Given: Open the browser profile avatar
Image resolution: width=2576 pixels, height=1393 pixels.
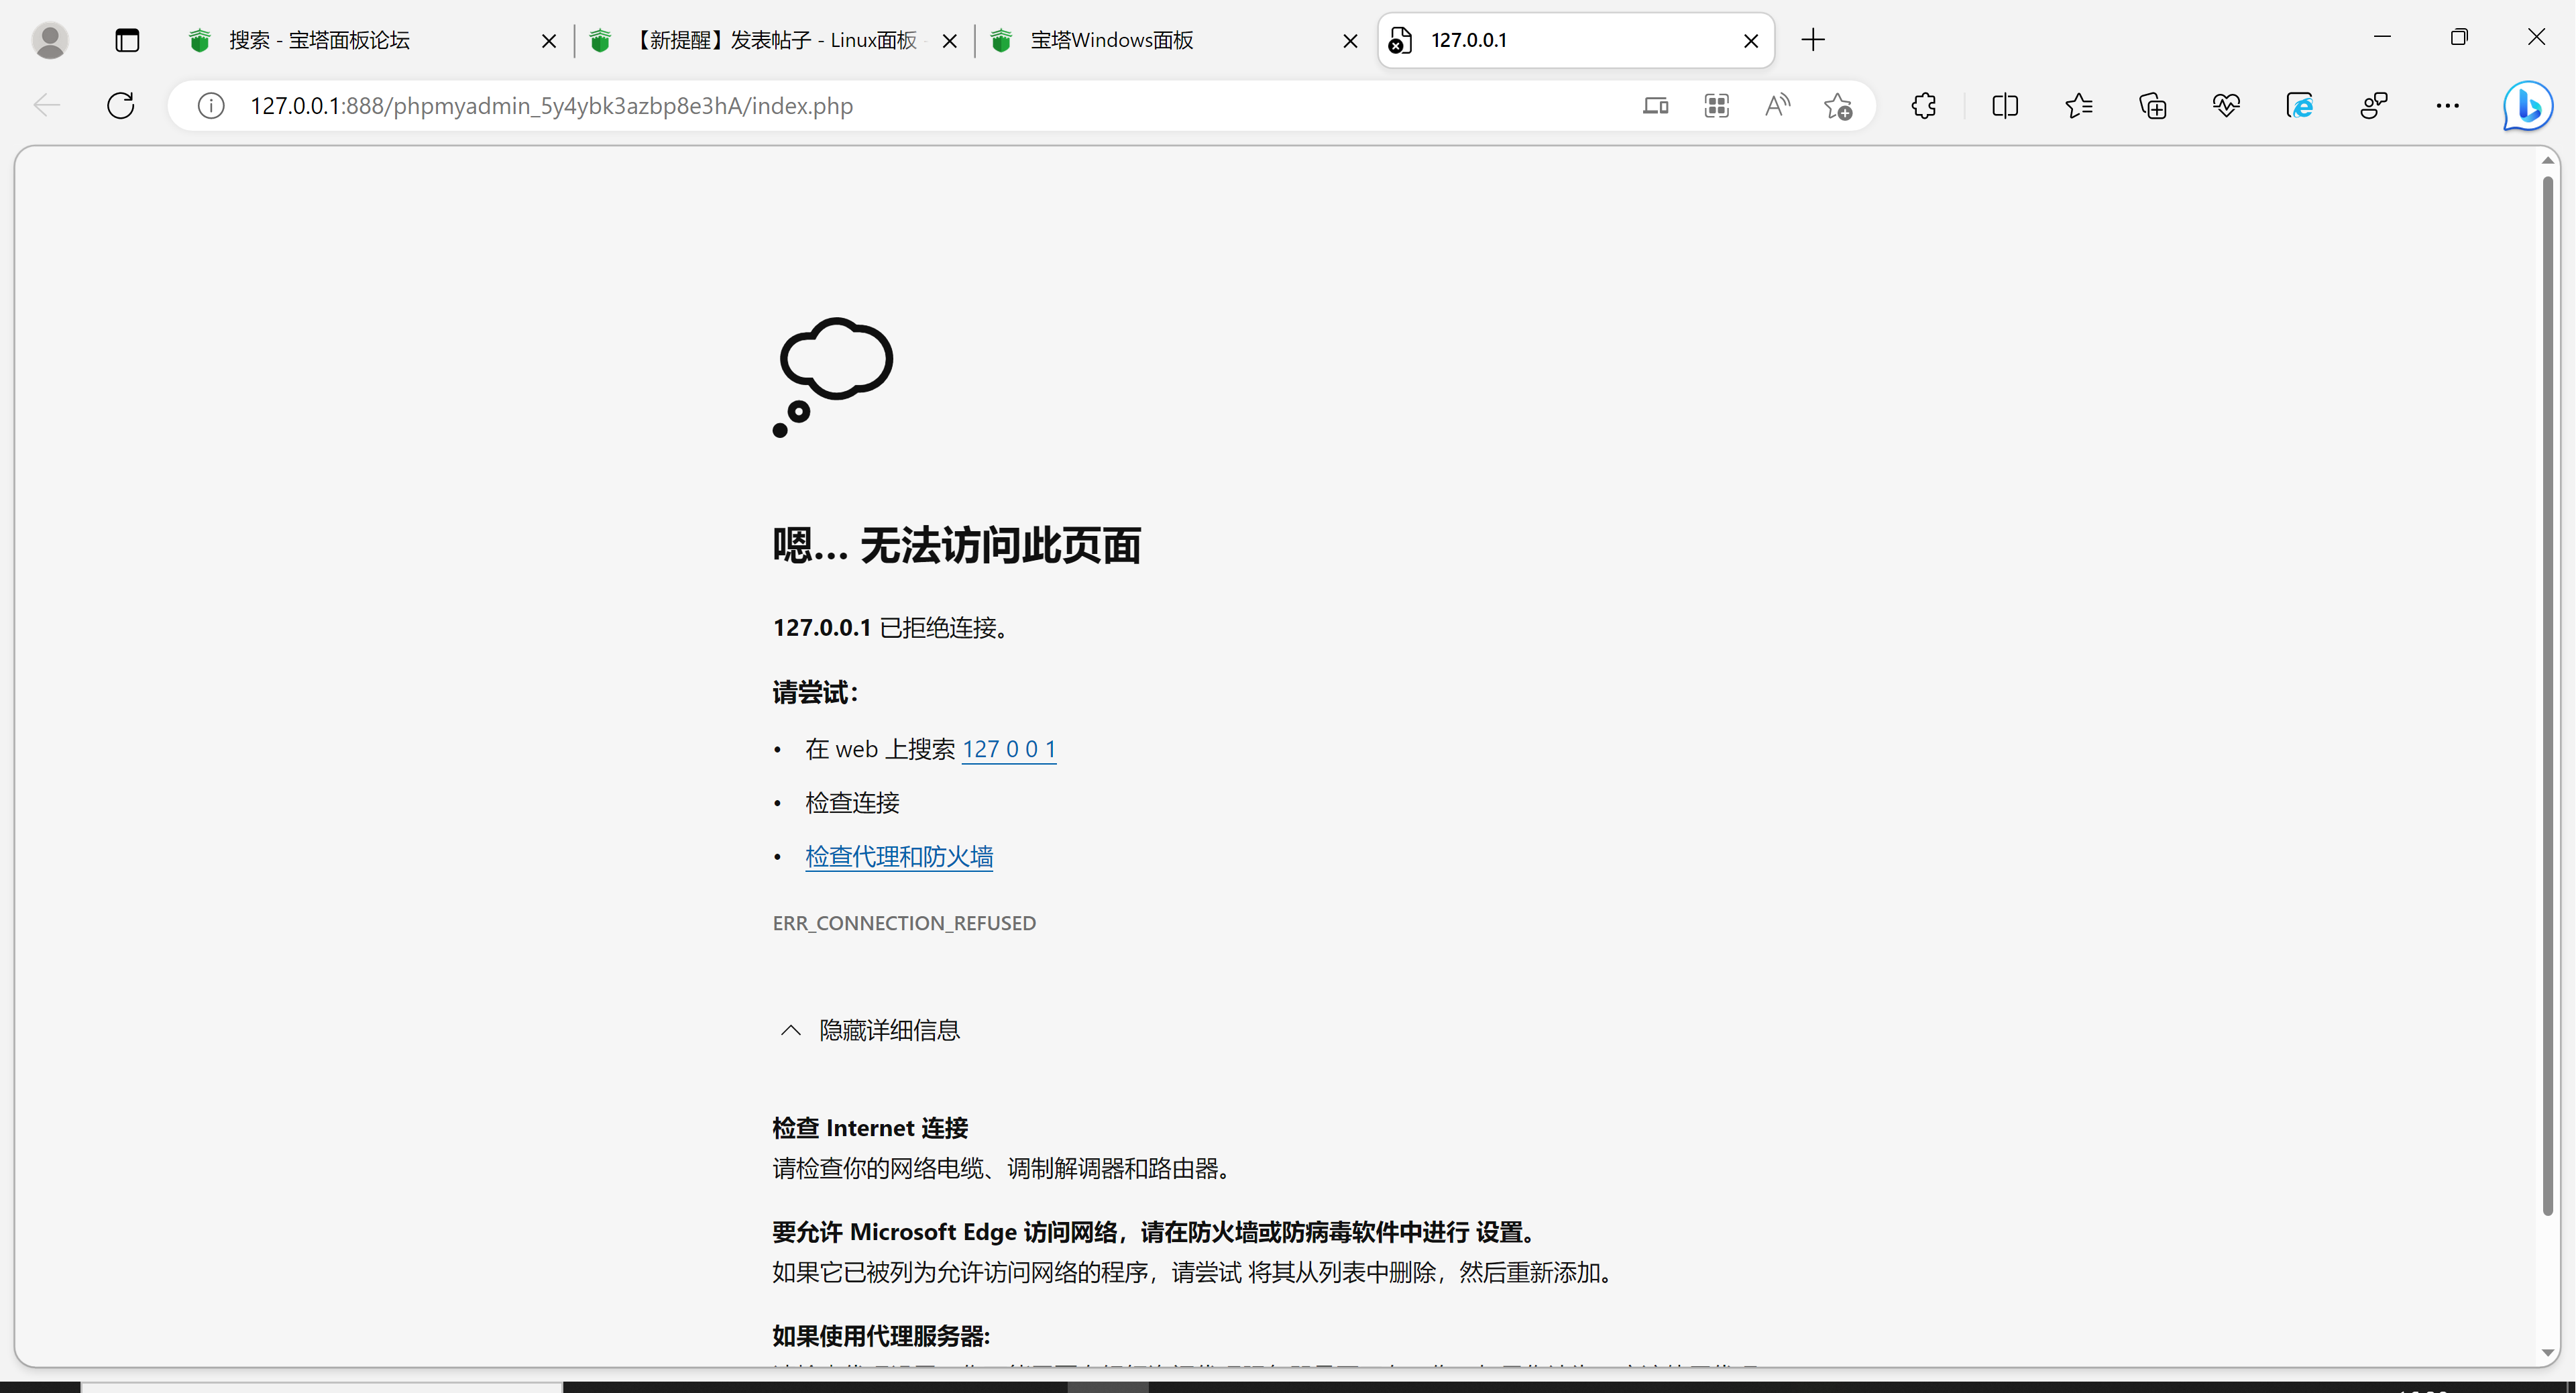Looking at the screenshot, I should click(50, 40).
